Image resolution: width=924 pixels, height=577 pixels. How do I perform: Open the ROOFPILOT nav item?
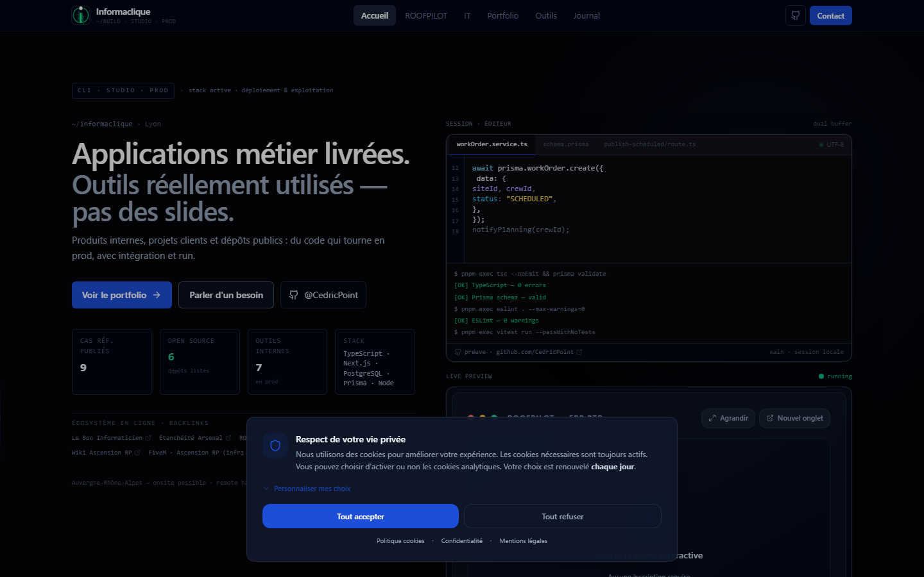(x=426, y=15)
